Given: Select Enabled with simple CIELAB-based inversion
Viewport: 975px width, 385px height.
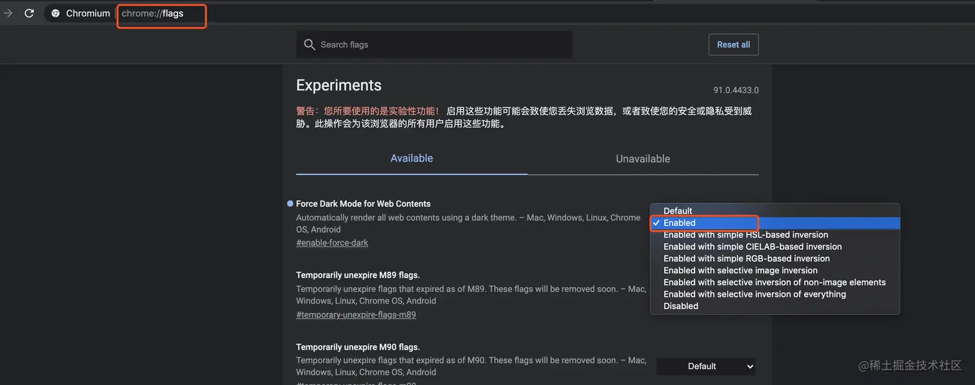Looking at the screenshot, I should [x=753, y=247].
